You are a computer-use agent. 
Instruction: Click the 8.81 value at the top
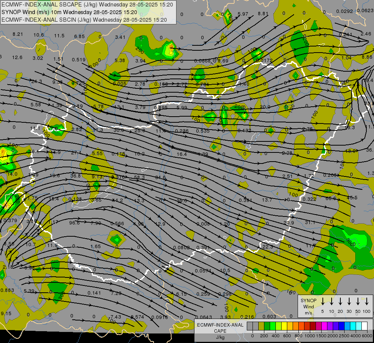tap(263, 14)
